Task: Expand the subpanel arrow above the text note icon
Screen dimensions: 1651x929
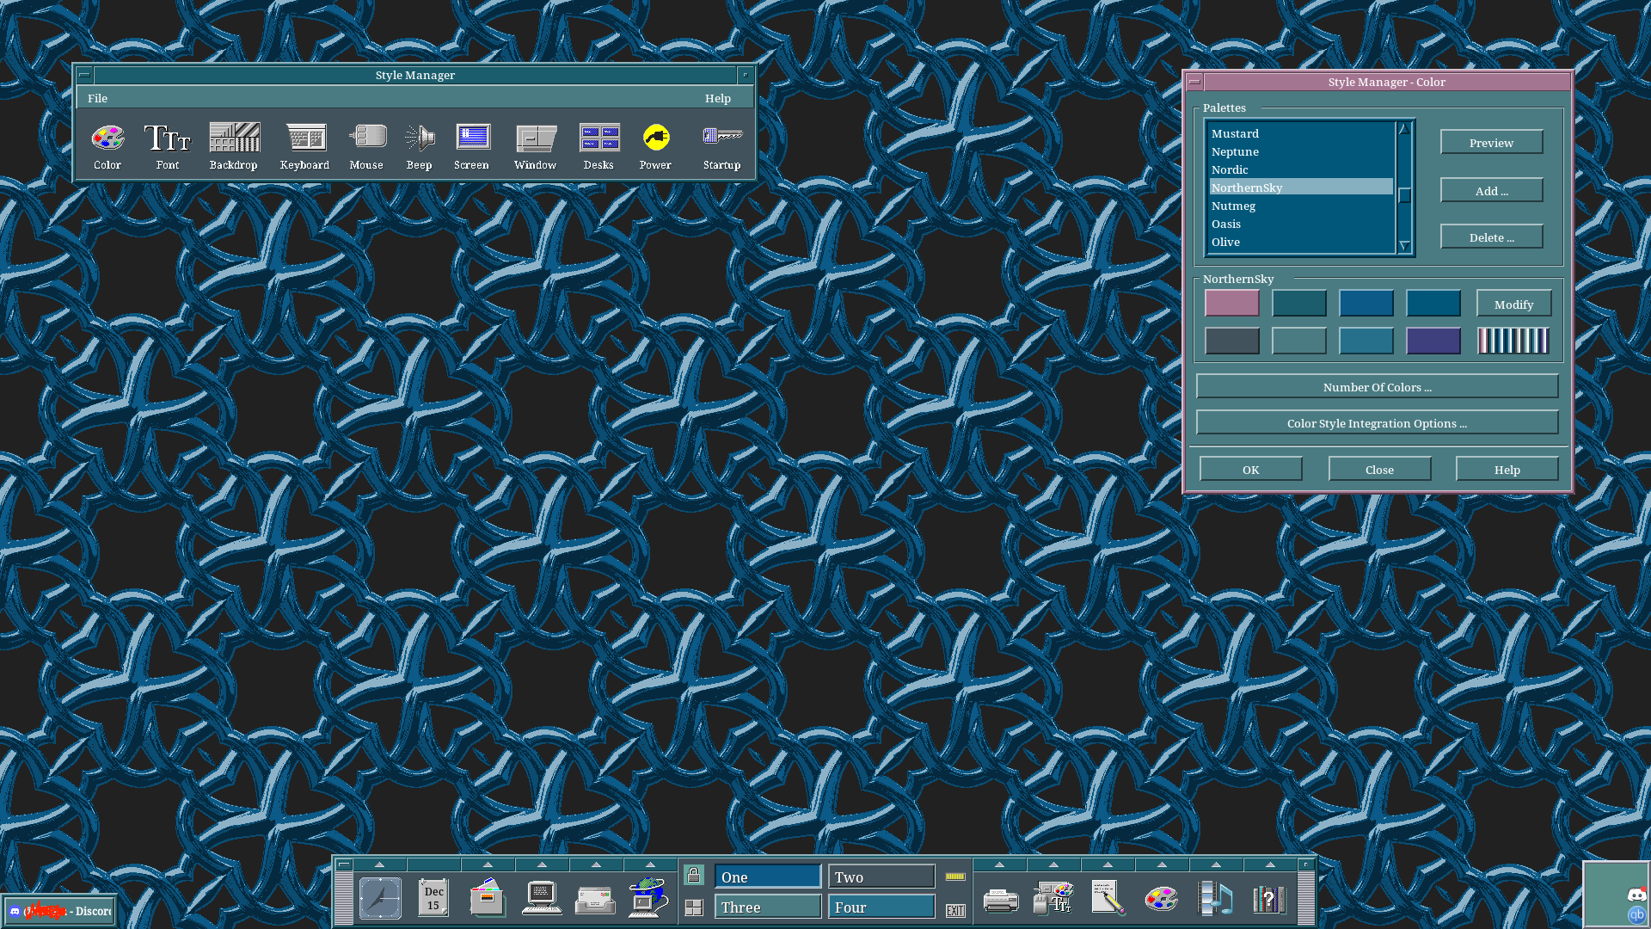Action: point(1108,864)
